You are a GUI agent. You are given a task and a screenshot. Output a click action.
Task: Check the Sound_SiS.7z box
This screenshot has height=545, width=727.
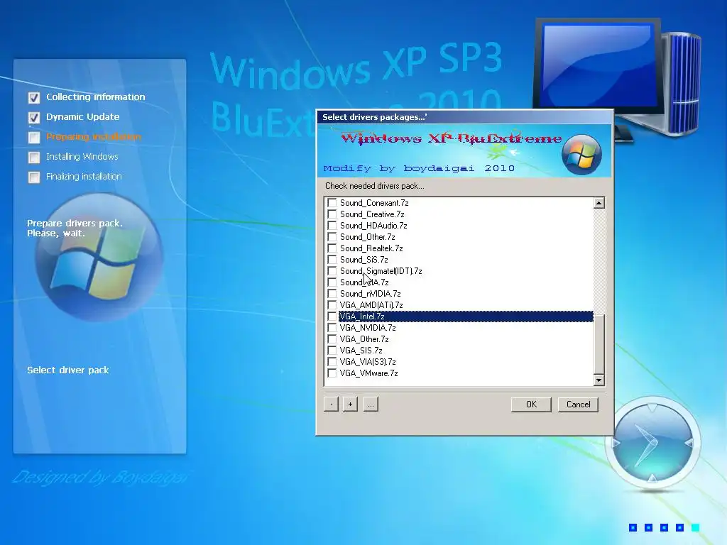click(x=332, y=260)
